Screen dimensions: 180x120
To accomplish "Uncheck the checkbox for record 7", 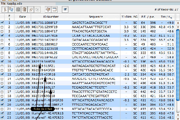I will [x=2, y=49].
